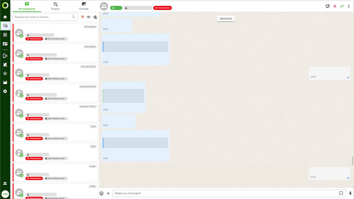The image size is (354, 199).
Task: Open the emoji picker
Action: point(101,193)
